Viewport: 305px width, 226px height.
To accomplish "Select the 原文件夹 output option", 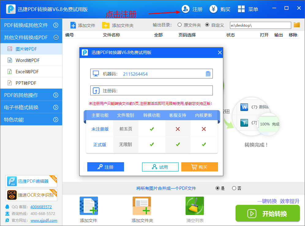I will 179,25.
